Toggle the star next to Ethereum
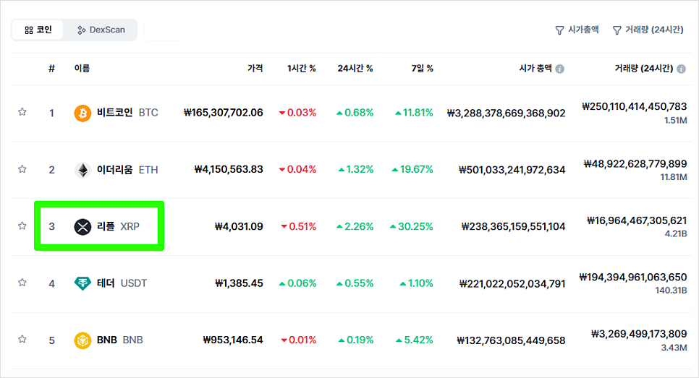This screenshot has width=699, height=378. [22, 168]
